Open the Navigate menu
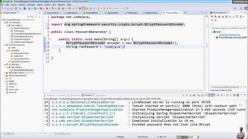 coord(31,5)
